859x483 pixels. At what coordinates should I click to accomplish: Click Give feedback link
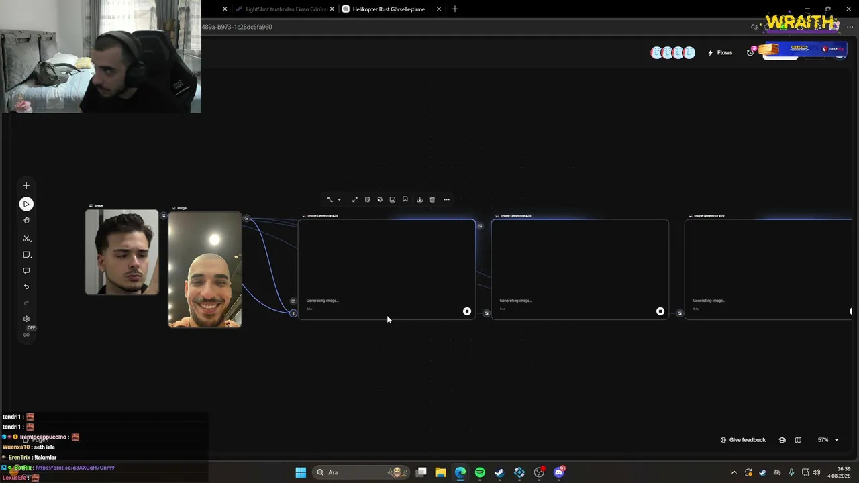(x=743, y=440)
